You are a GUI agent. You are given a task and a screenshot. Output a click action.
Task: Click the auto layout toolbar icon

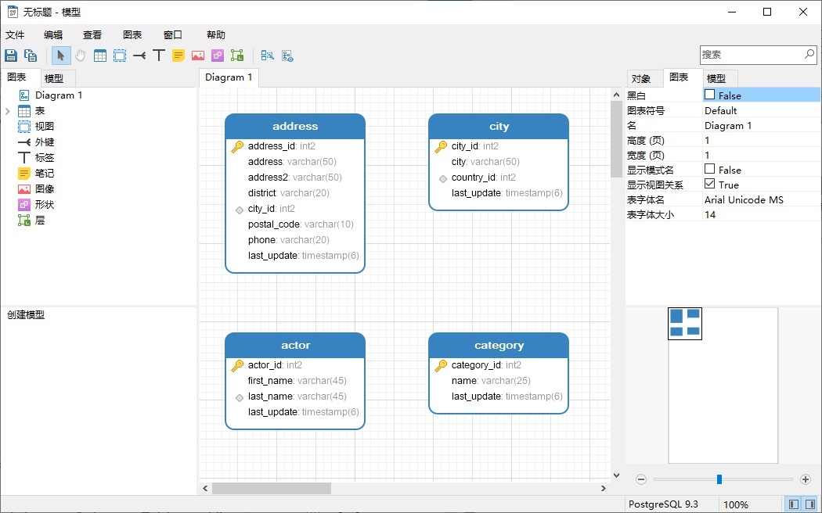(x=268, y=55)
